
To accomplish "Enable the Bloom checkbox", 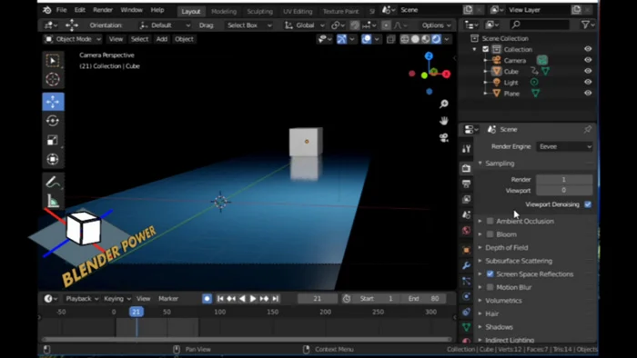I will click(x=490, y=234).
